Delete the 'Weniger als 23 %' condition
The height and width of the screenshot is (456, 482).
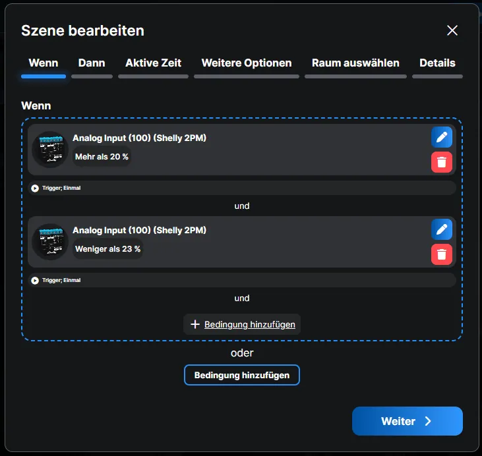coord(441,254)
